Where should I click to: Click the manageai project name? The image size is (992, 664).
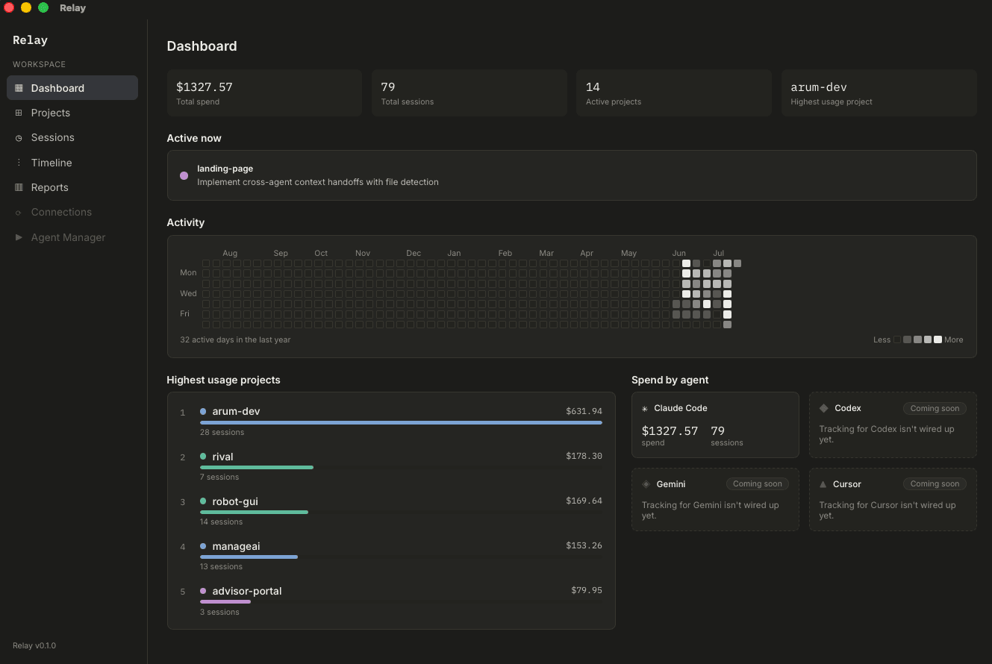[236, 546]
